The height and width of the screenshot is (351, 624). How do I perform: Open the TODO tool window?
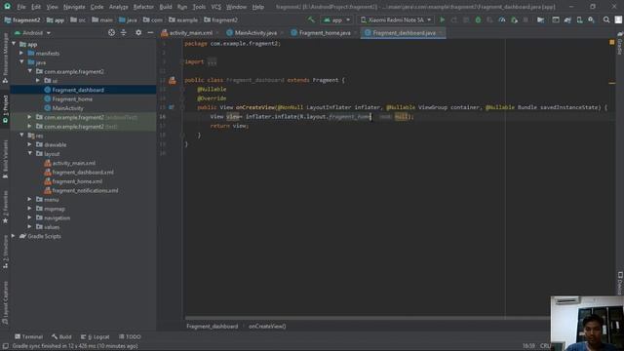click(x=130, y=336)
